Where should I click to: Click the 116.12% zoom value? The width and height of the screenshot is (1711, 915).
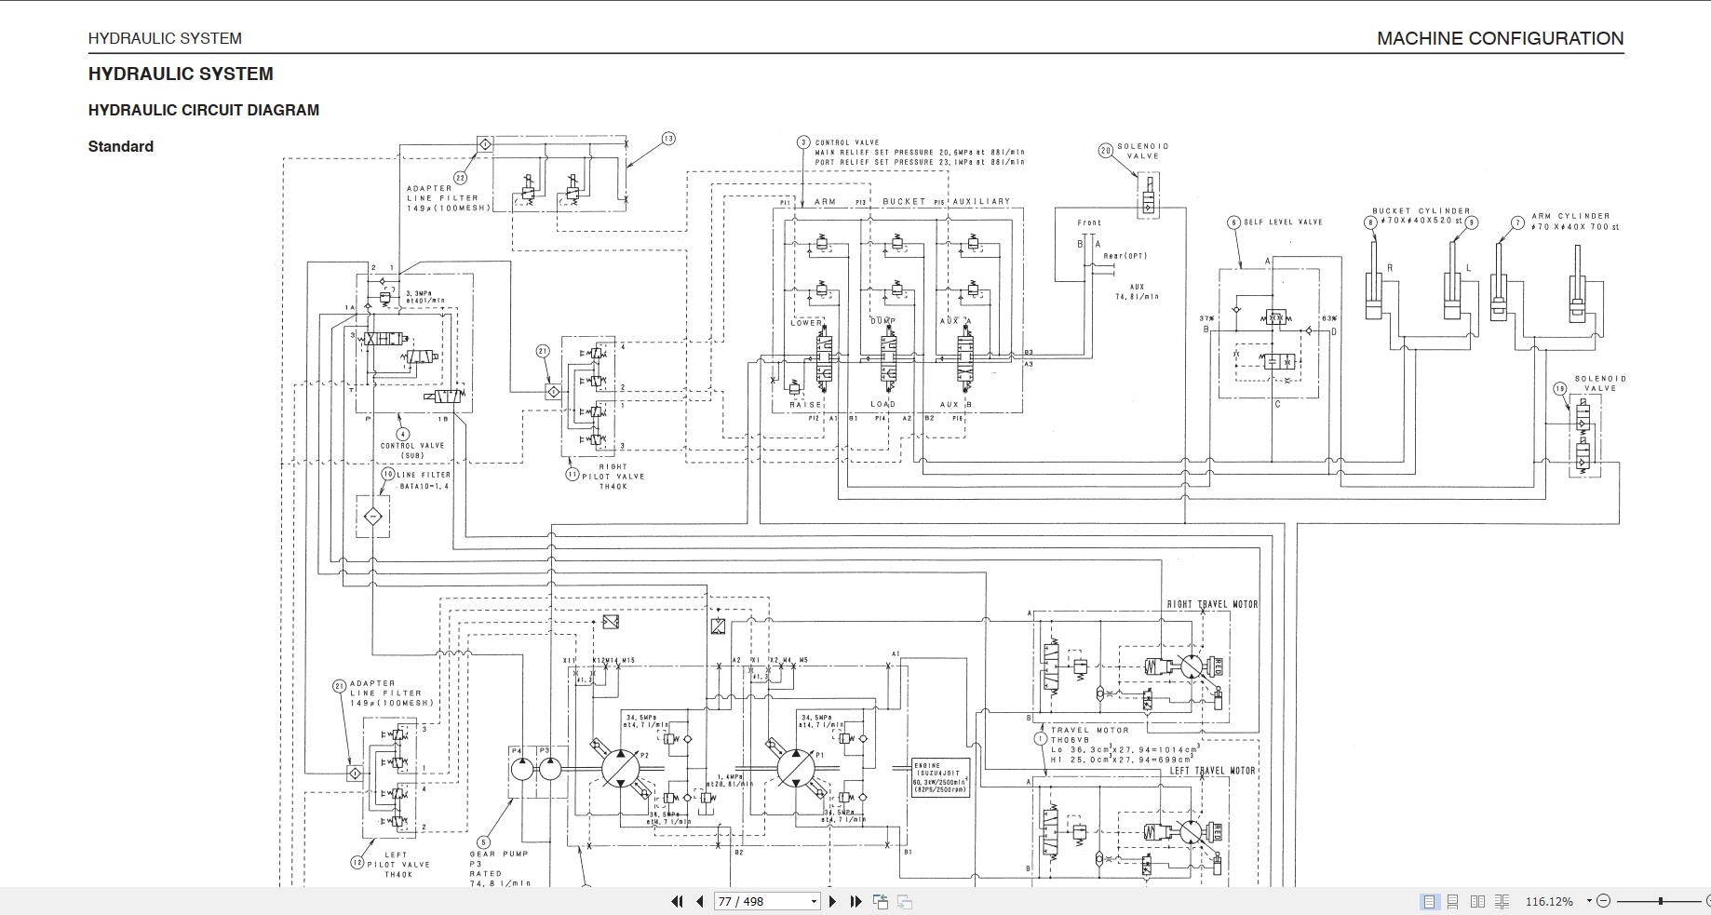point(1549,901)
